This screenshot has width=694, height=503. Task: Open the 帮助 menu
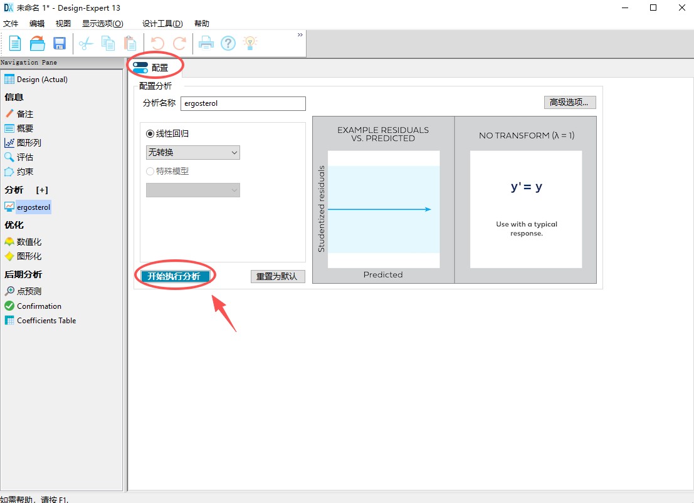[x=201, y=23]
